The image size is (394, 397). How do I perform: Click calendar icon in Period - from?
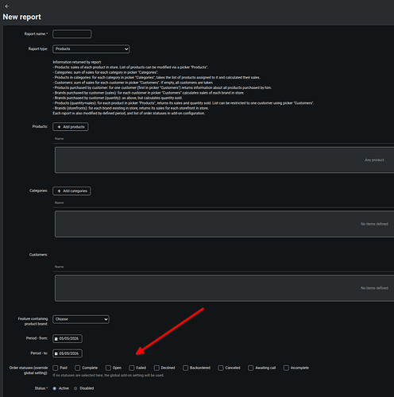56,339
